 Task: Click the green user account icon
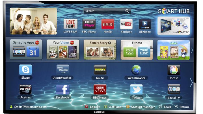pos(11,107)
